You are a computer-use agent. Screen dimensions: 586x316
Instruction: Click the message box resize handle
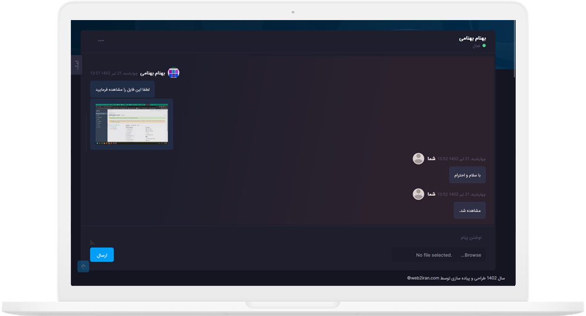(92, 242)
